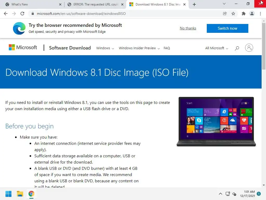266x200 pixels.
Task: Select the Download Windows 8.1 Disc Image tab
Action: 158,4
